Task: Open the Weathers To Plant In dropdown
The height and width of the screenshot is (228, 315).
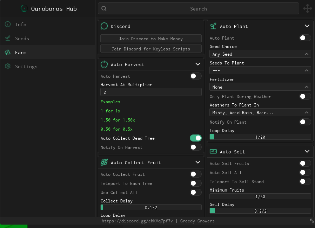Action: (260, 112)
